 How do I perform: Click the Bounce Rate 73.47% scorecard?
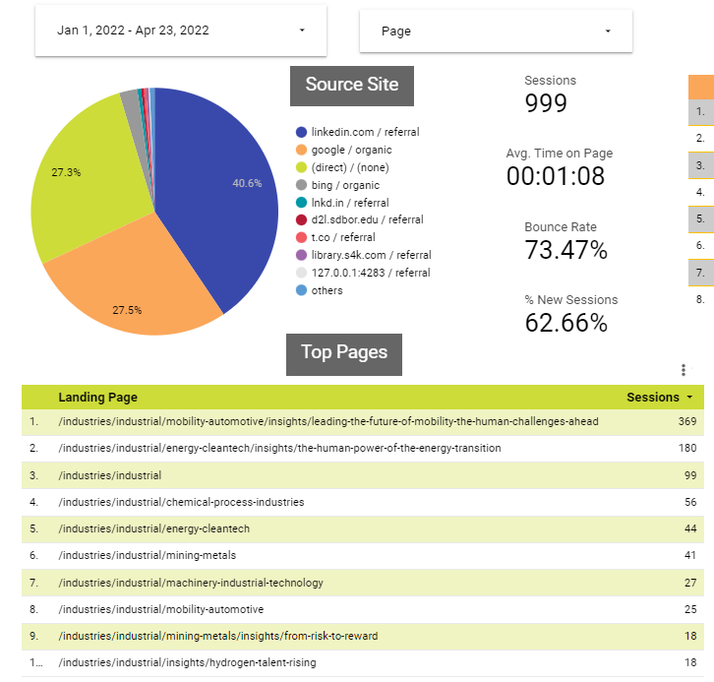pyautogui.click(x=564, y=242)
